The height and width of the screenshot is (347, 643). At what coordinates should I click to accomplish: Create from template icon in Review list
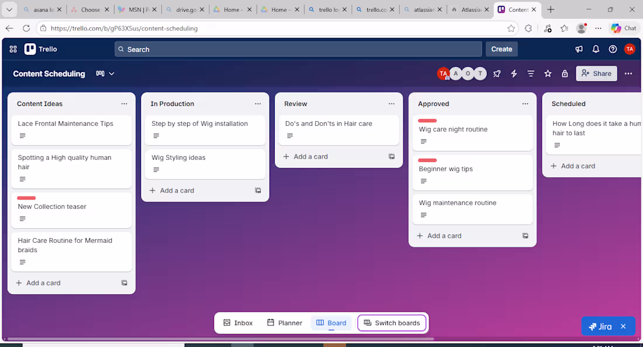click(x=392, y=156)
